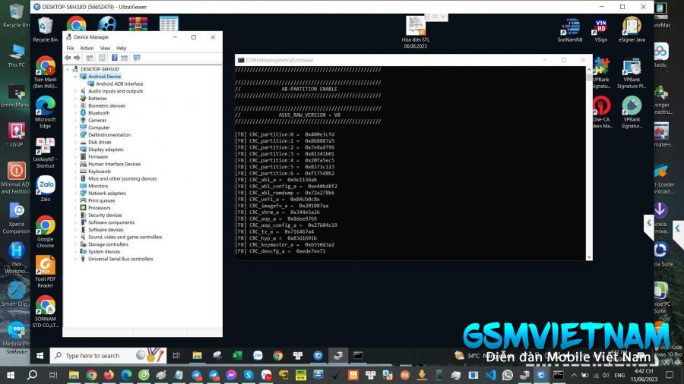Expand Display adapters category
Viewport: 684px width, 384px height.
point(75,150)
